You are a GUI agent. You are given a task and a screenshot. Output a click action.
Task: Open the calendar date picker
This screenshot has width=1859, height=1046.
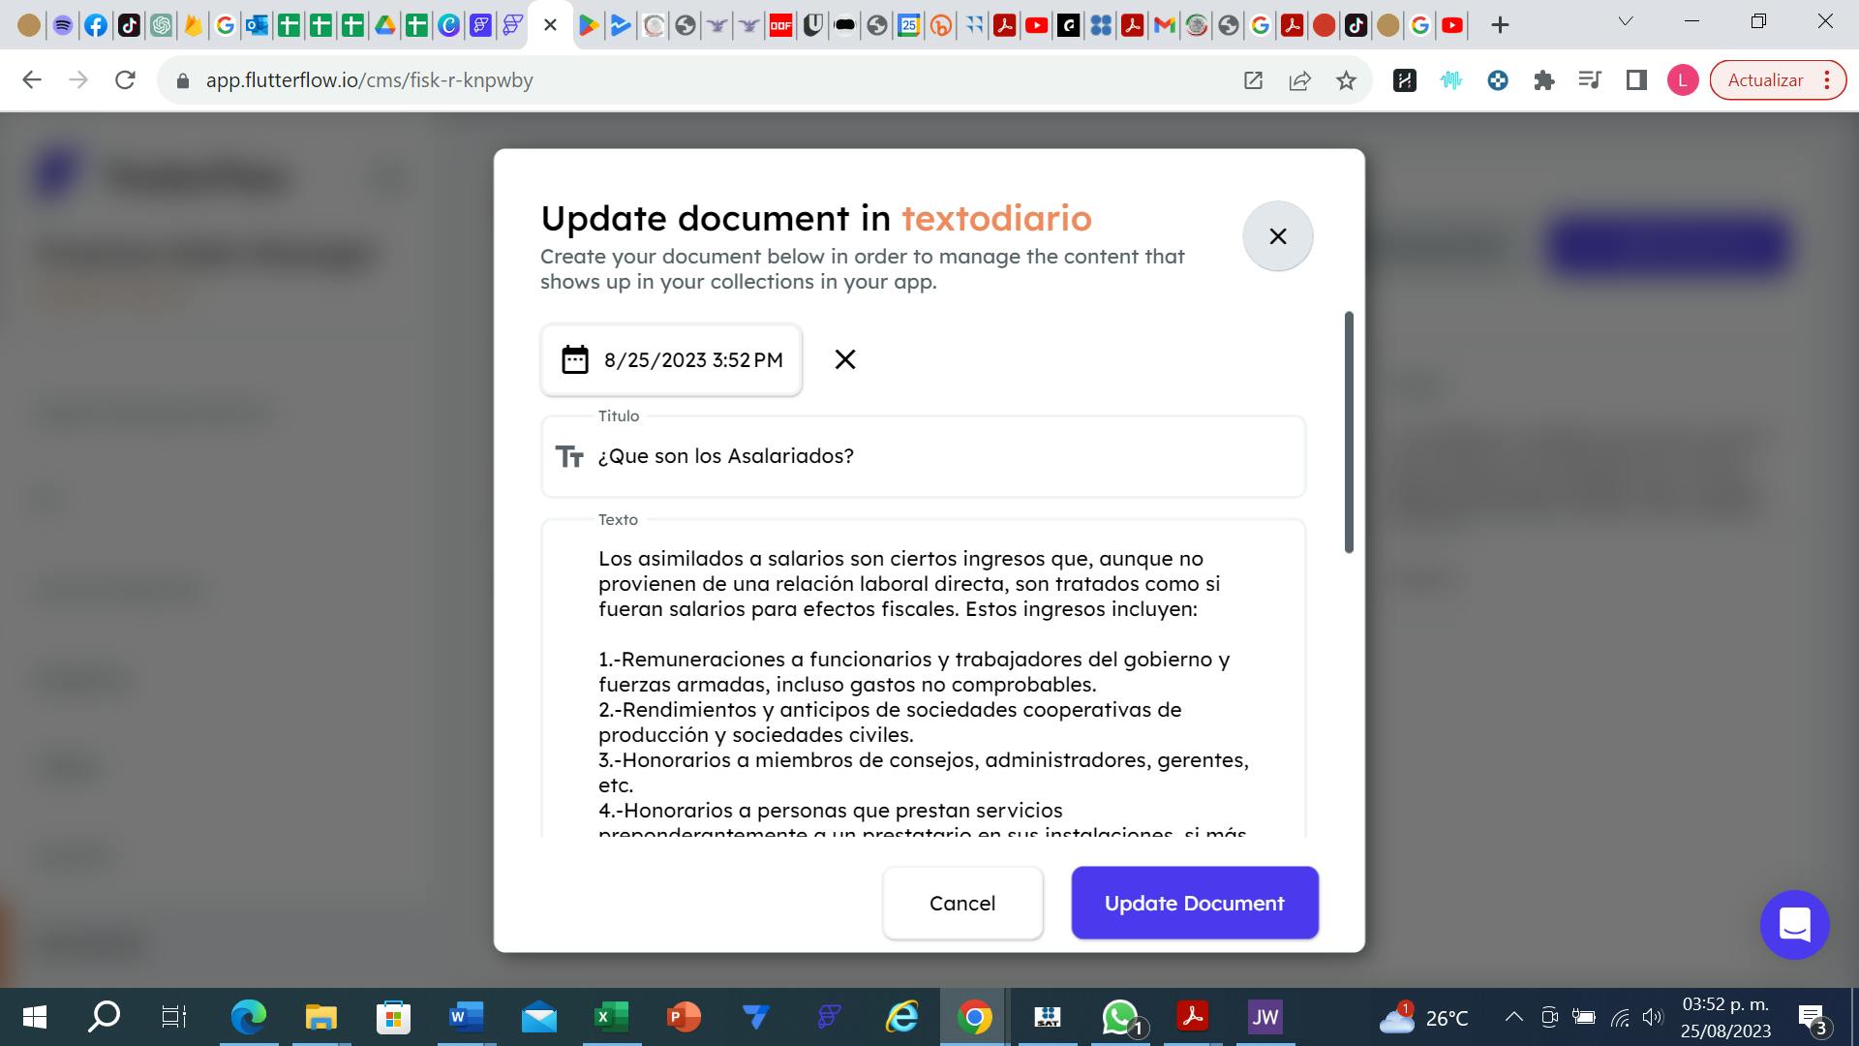pyautogui.click(x=575, y=360)
